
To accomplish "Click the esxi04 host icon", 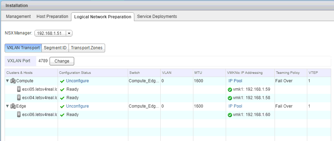I will tap(19, 98).
